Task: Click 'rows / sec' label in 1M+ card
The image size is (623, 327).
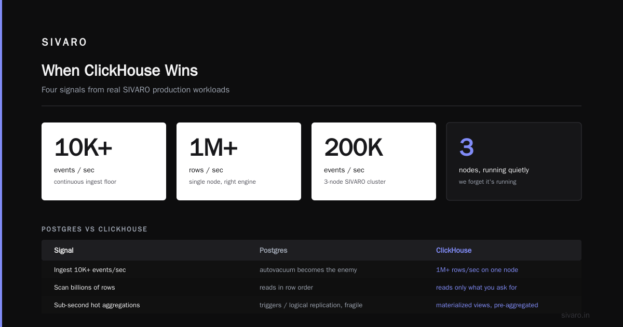Action: point(206,170)
